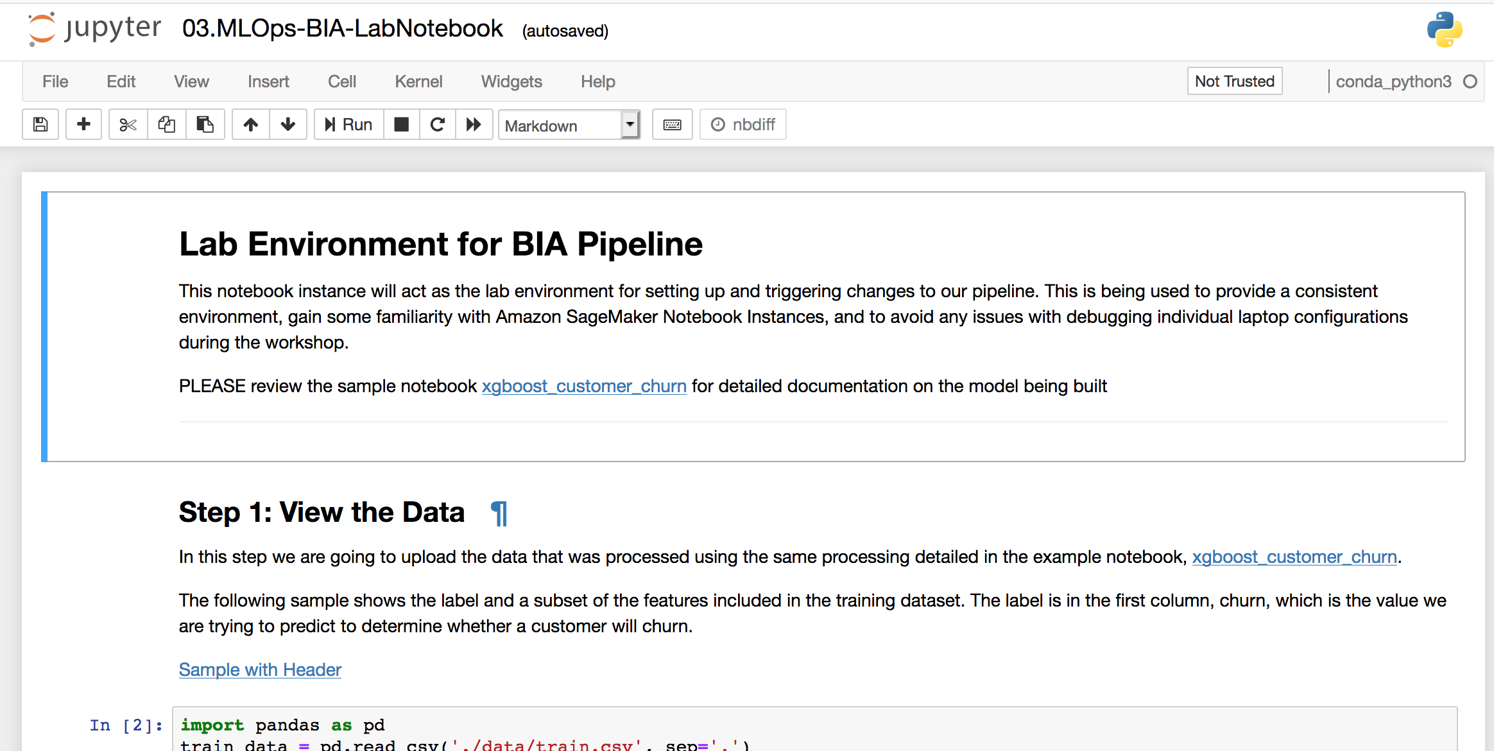The height and width of the screenshot is (751, 1494).
Task: Cut selected cells with scissors icon
Action: [128, 125]
